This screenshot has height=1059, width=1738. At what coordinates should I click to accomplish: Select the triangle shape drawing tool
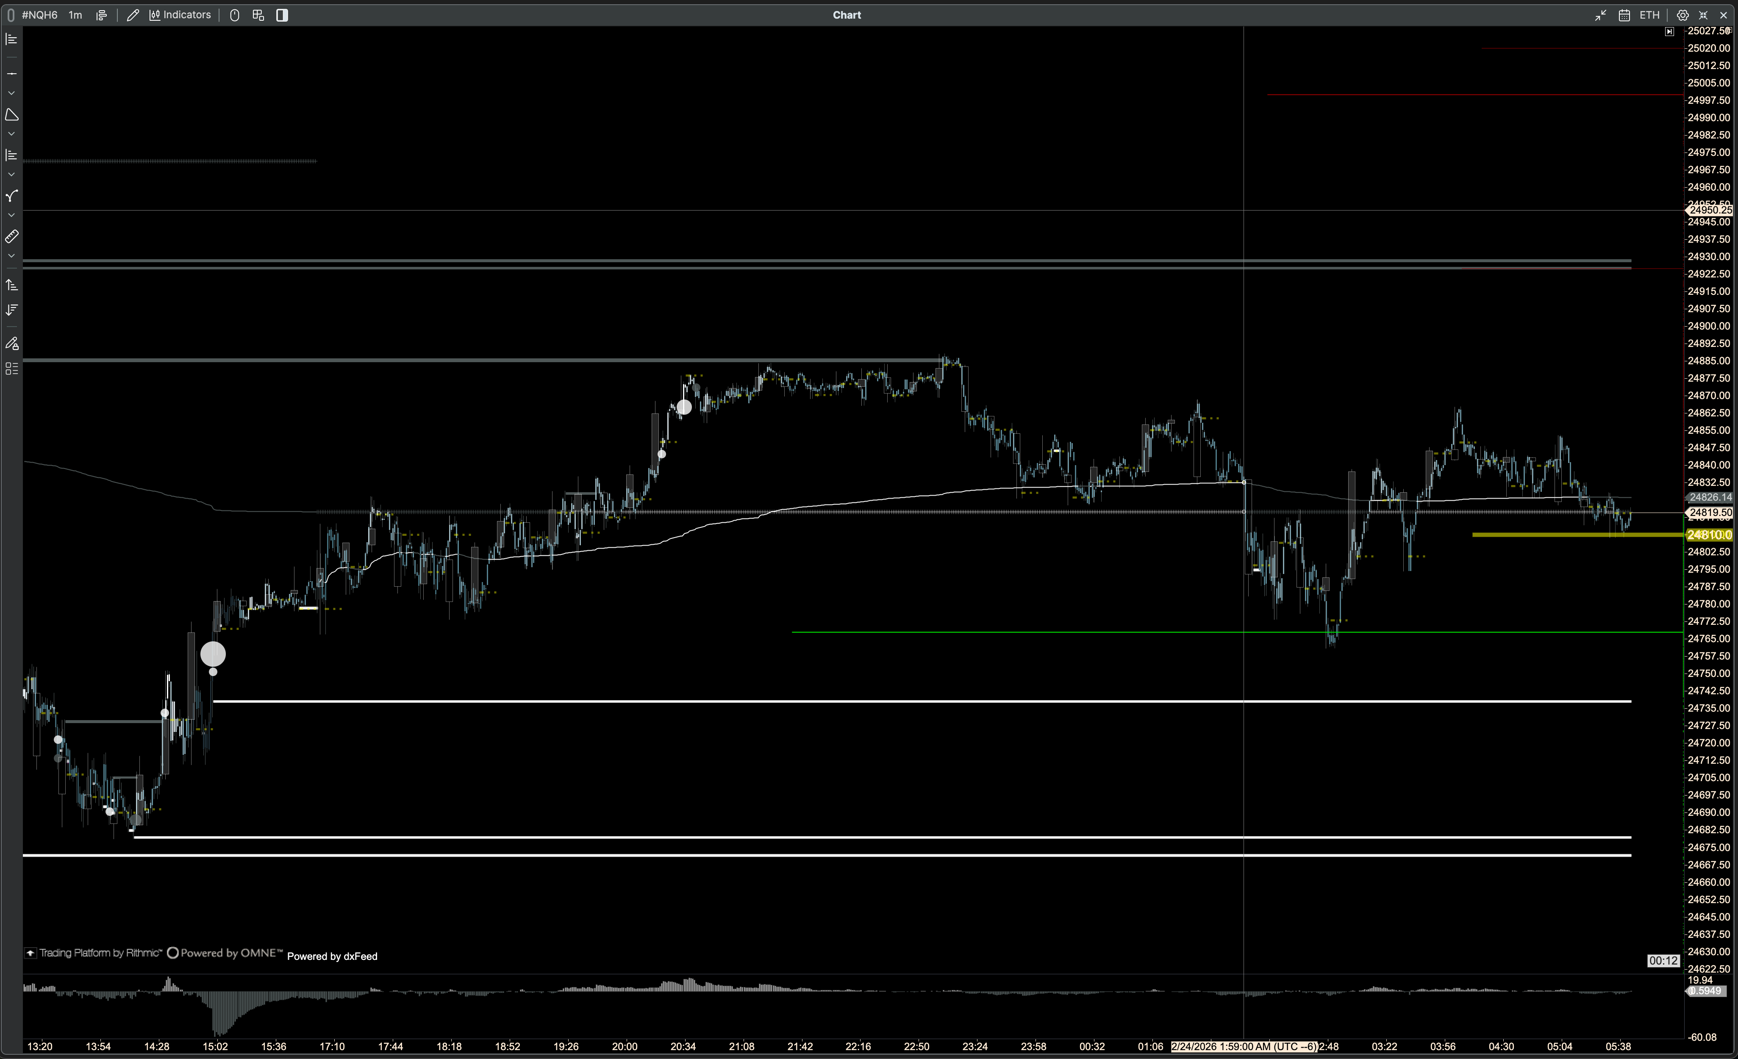pyautogui.click(x=11, y=114)
